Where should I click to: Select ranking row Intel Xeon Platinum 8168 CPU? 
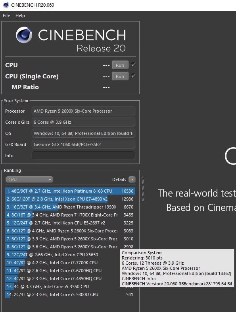[70, 191]
